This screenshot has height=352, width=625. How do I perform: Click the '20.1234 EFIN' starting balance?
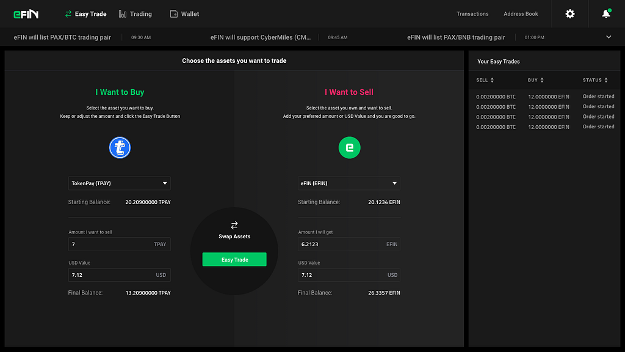tap(384, 202)
